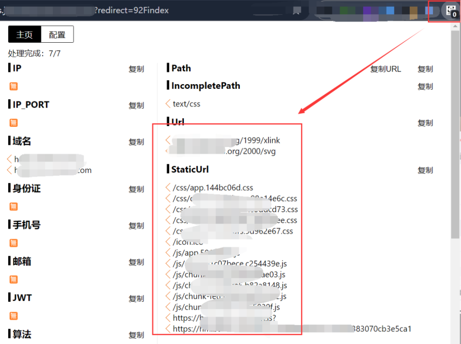Open the 配置 tab
The width and height of the screenshot is (461, 344).
coord(57,35)
